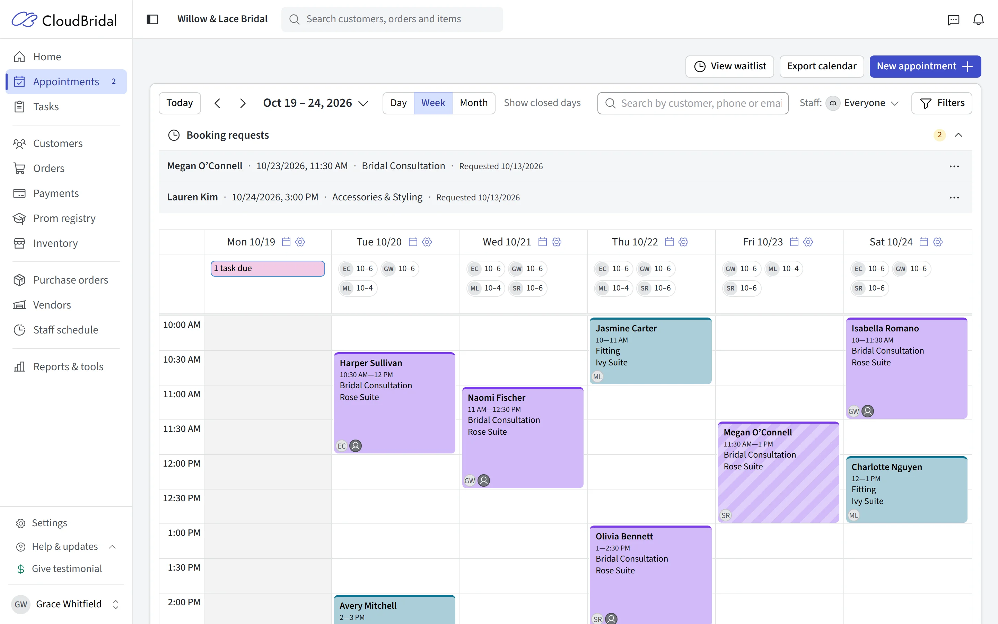Image resolution: width=998 pixels, height=624 pixels.
Task: Open calendar icon for Thu 10/22
Action: pos(669,242)
